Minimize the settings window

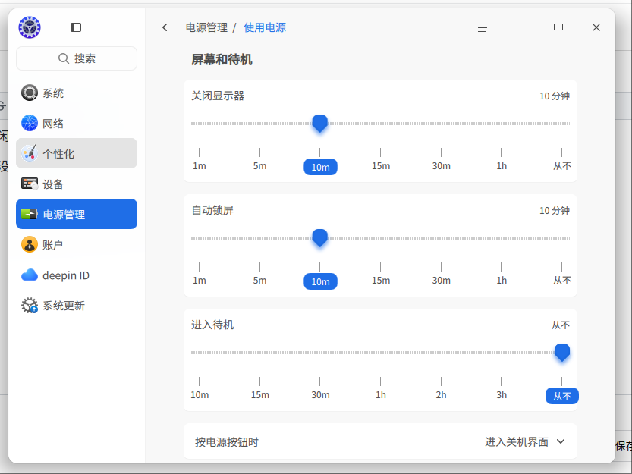click(520, 27)
